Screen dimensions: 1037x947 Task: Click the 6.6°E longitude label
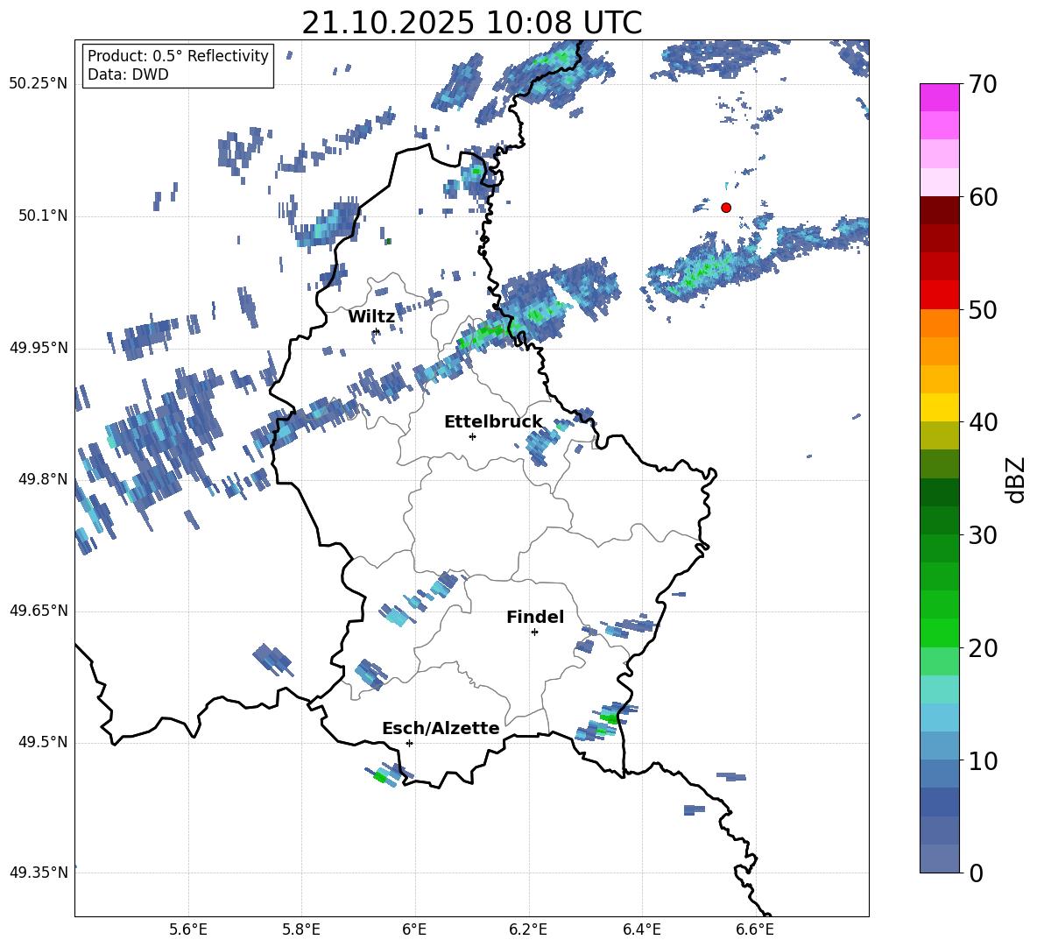tap(755, 929)
